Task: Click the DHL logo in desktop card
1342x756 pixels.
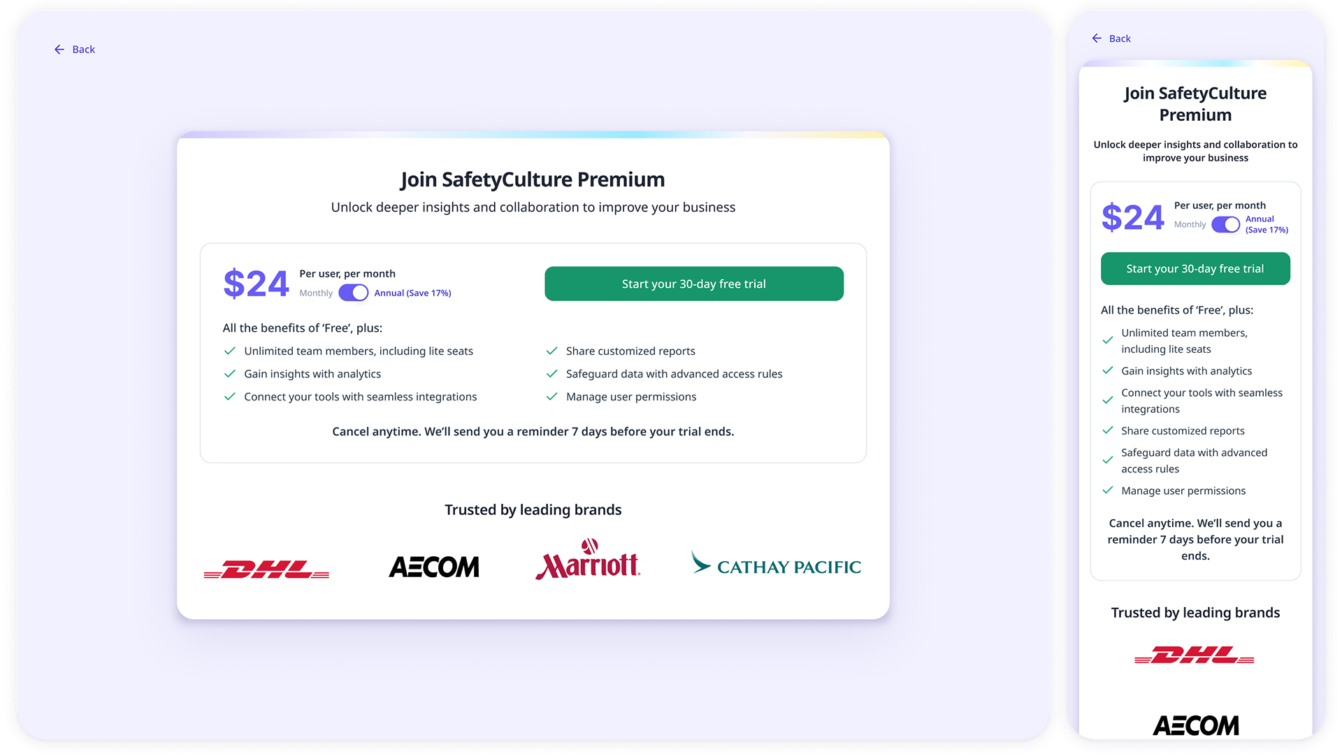Action: [x=266, y=569]
